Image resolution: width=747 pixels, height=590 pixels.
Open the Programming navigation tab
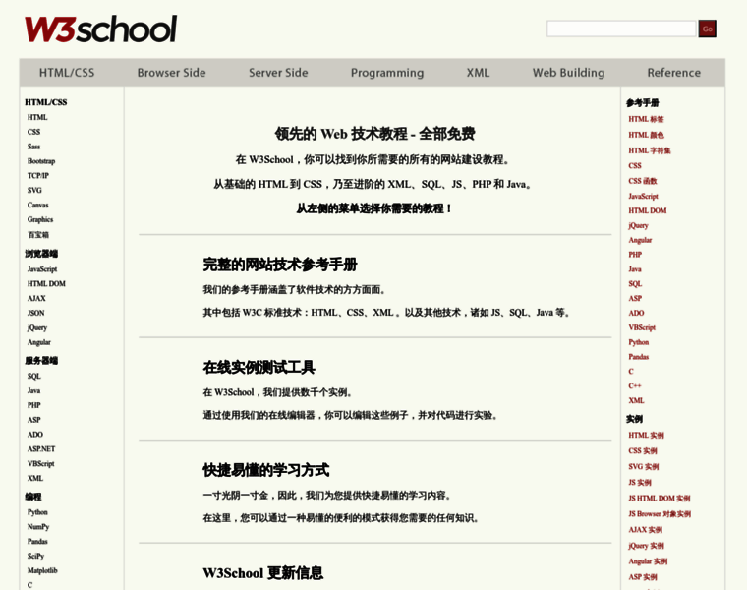tap(387, 73)
